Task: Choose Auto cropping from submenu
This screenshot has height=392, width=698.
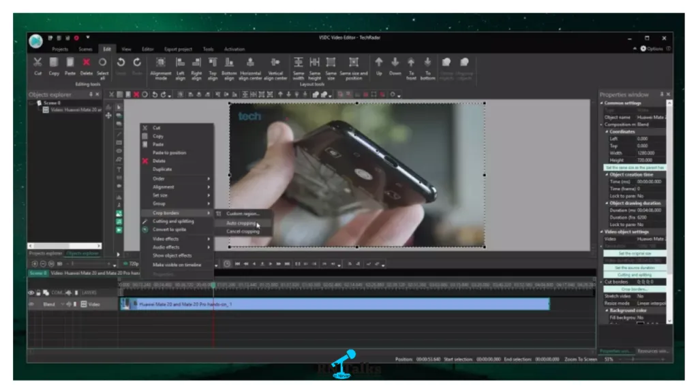Action: pos(241,223)
